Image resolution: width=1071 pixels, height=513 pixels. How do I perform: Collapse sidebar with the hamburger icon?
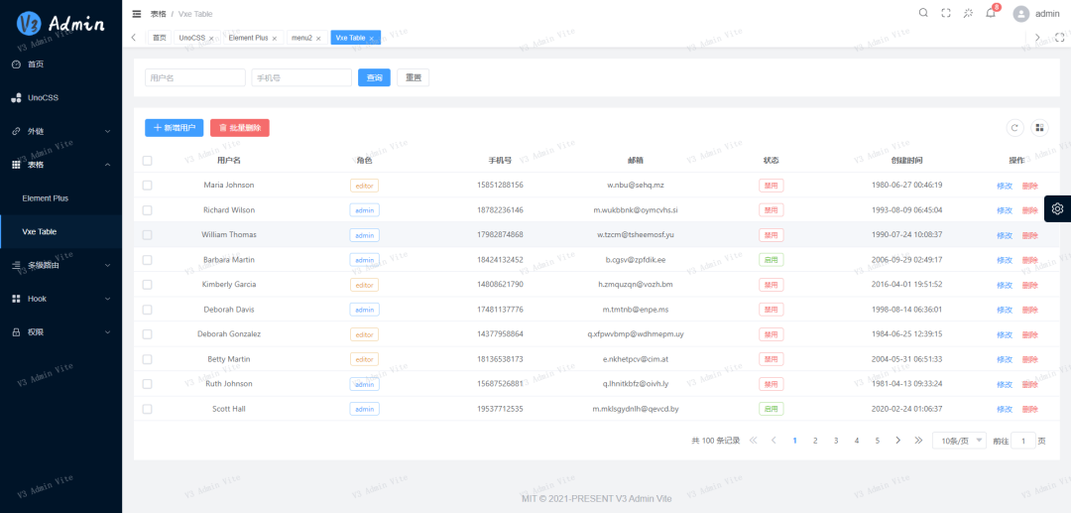pos(137,14)
